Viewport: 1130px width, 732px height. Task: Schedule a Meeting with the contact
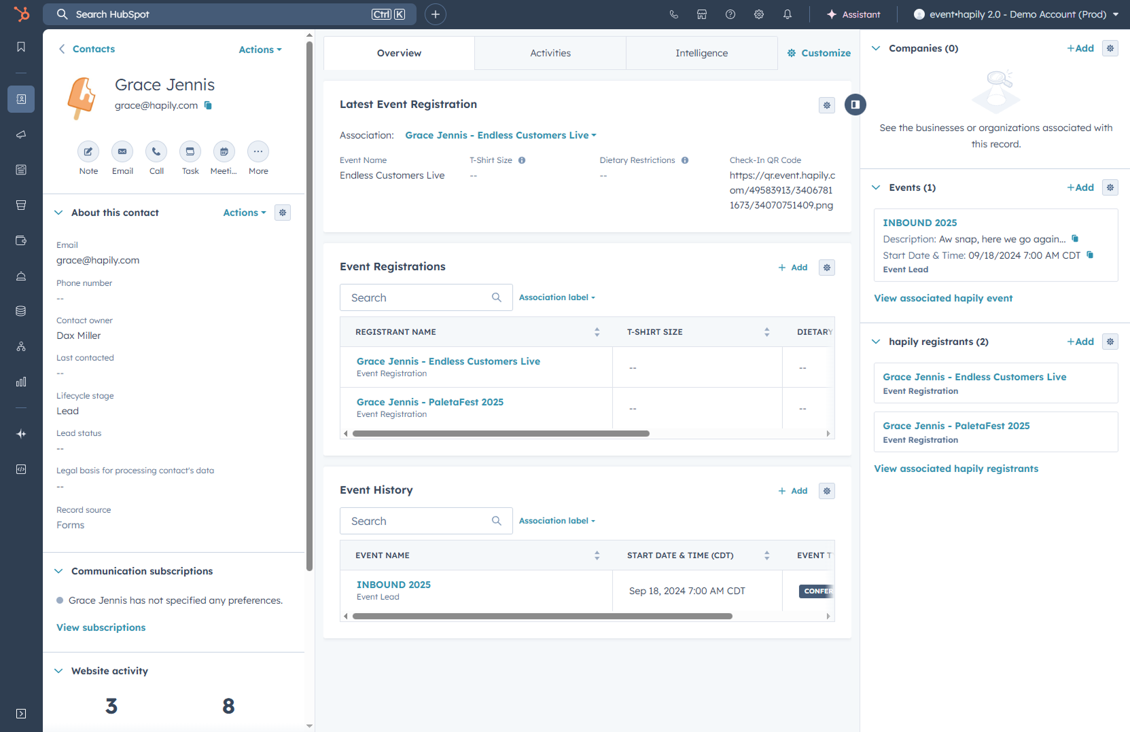pos(224,151)
